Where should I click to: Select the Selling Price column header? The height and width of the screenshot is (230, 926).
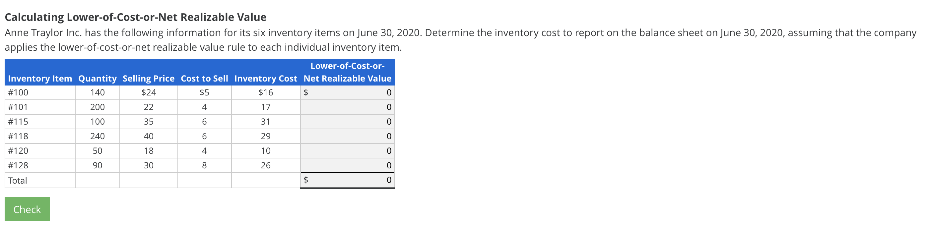148,78
